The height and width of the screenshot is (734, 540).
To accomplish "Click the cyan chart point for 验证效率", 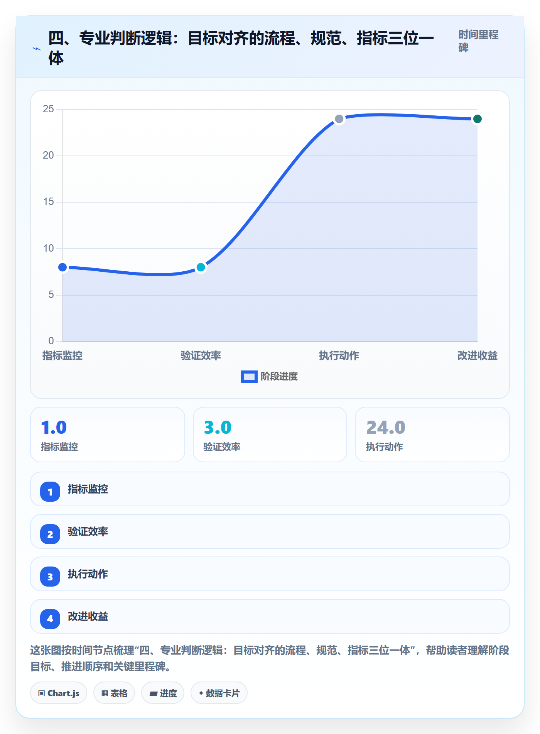I will (x=201, y=267).
